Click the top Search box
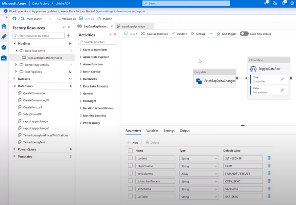The height and width of the screenshot is (205, 296). 186,3
